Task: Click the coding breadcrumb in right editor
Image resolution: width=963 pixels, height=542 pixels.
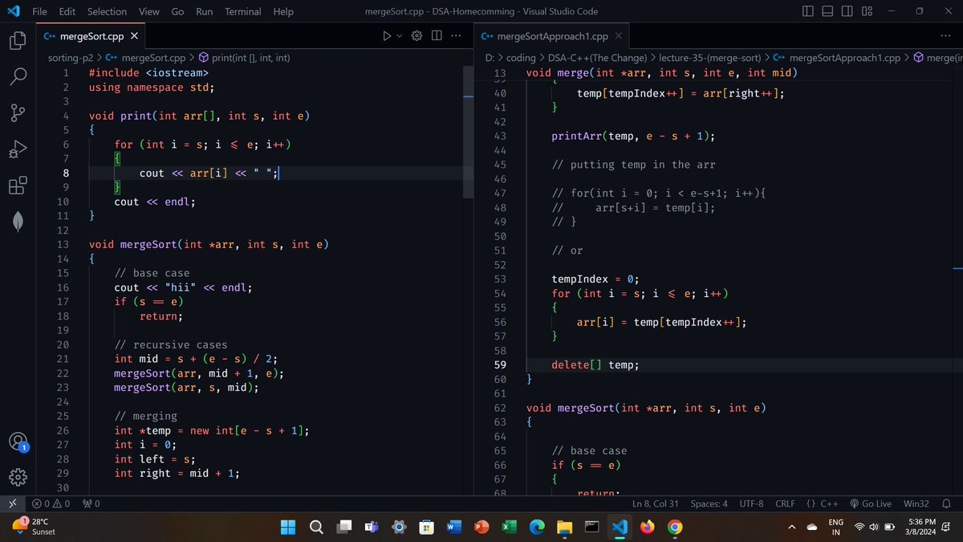Action: point(521,58)
